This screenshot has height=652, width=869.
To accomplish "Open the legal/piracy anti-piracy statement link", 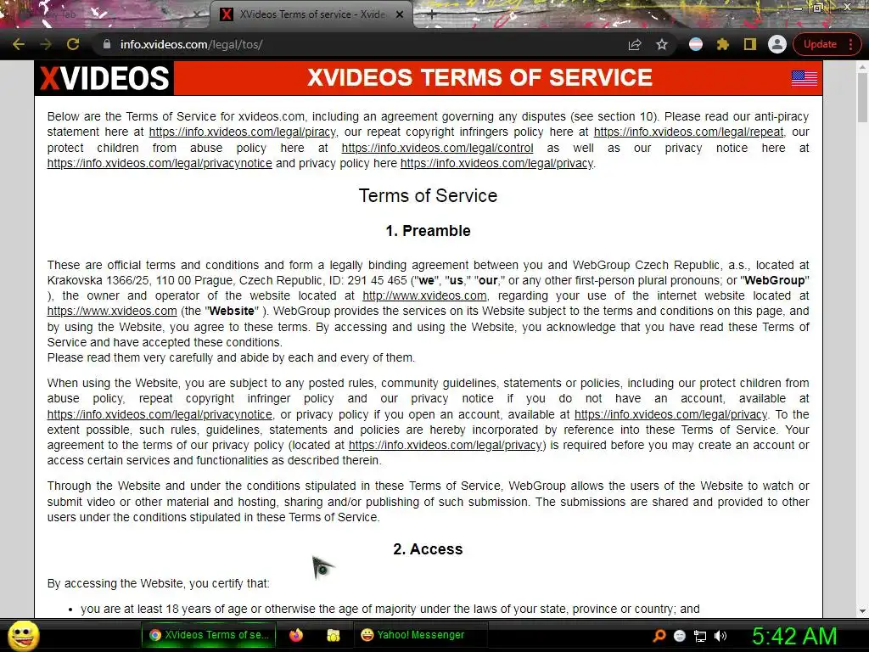I will coord(242,132).
